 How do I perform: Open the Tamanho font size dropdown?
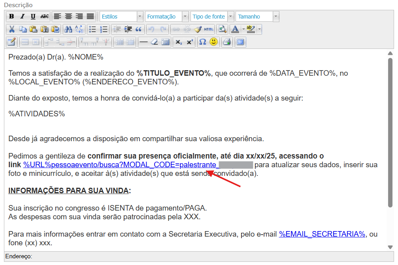(x=257, y=17)
